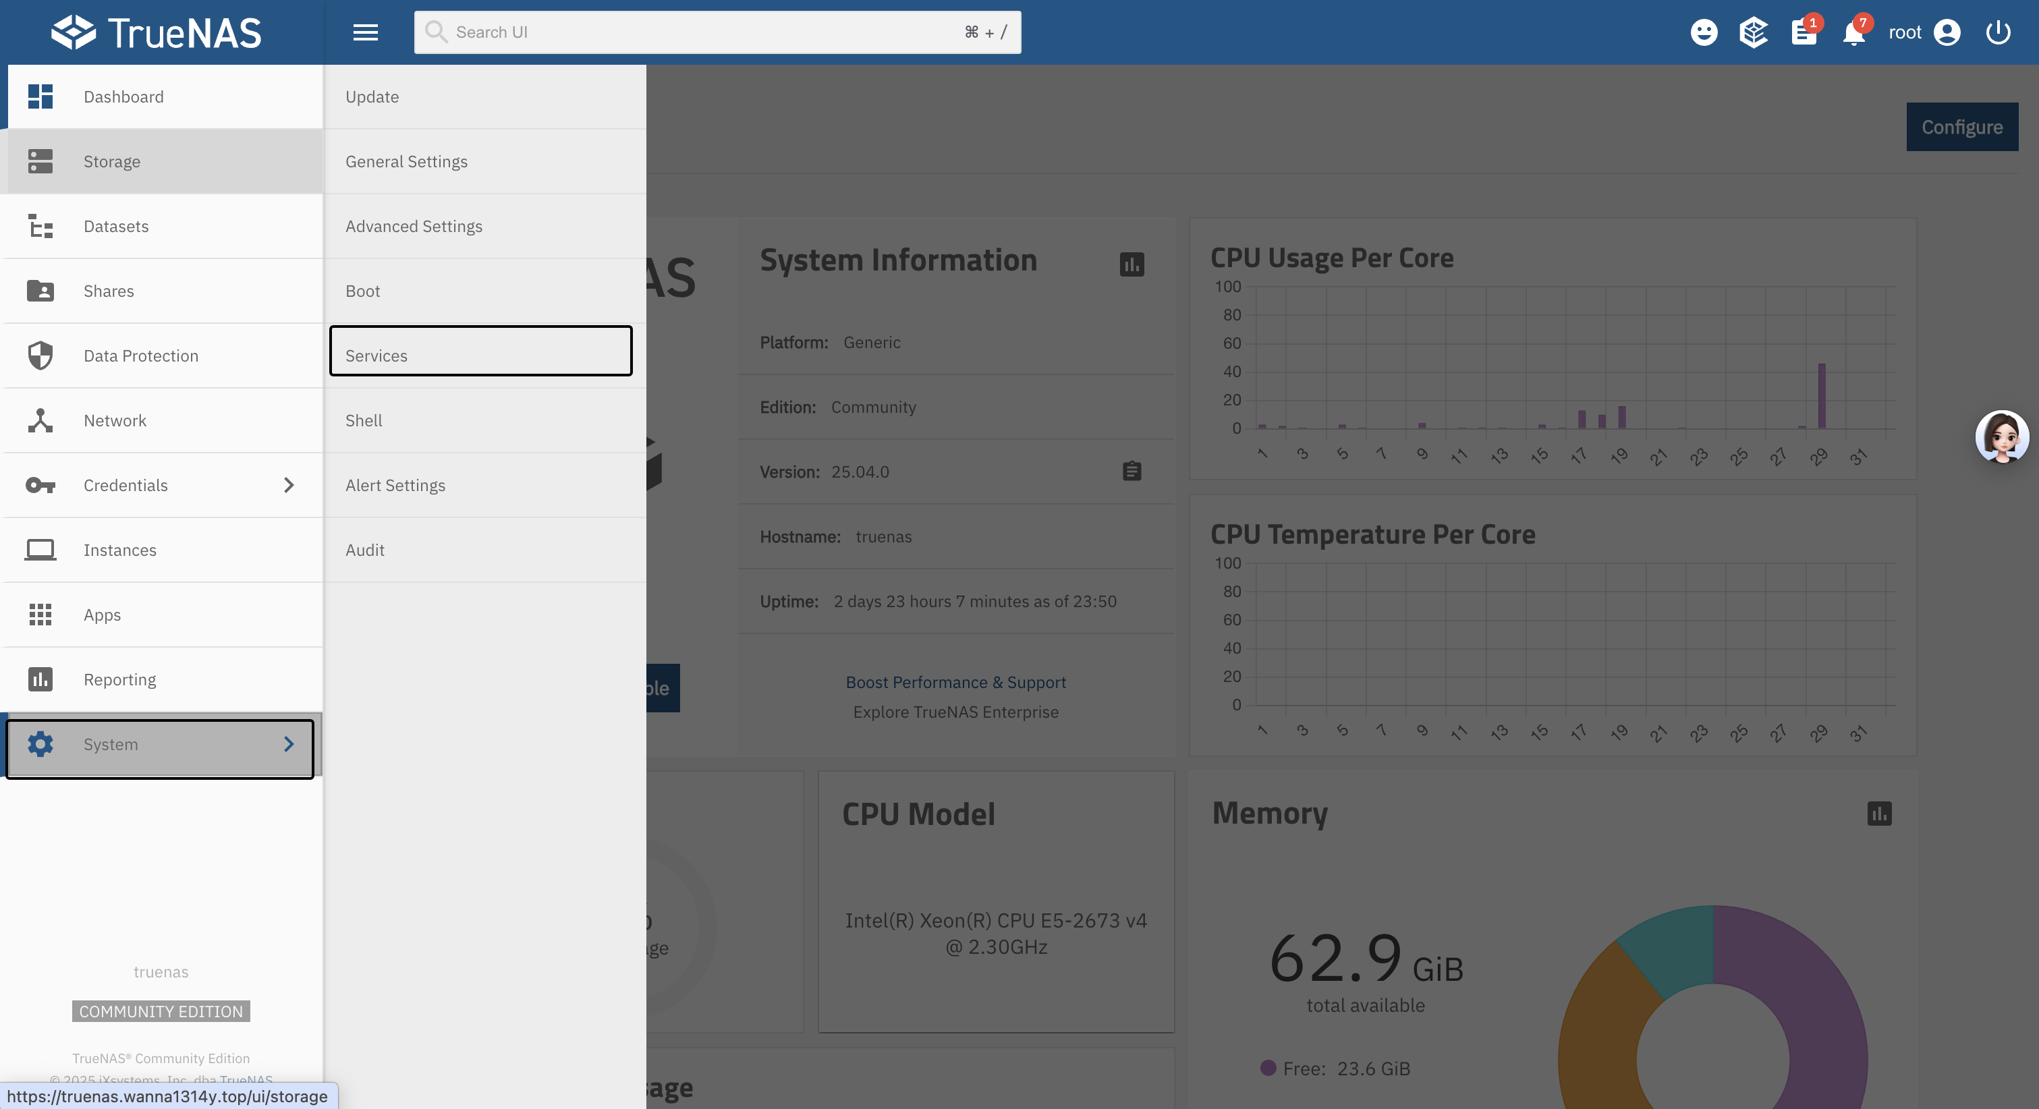The image size is (2039, 1109).
Task: Open the Audit submenu item
Action: (484, 550)
